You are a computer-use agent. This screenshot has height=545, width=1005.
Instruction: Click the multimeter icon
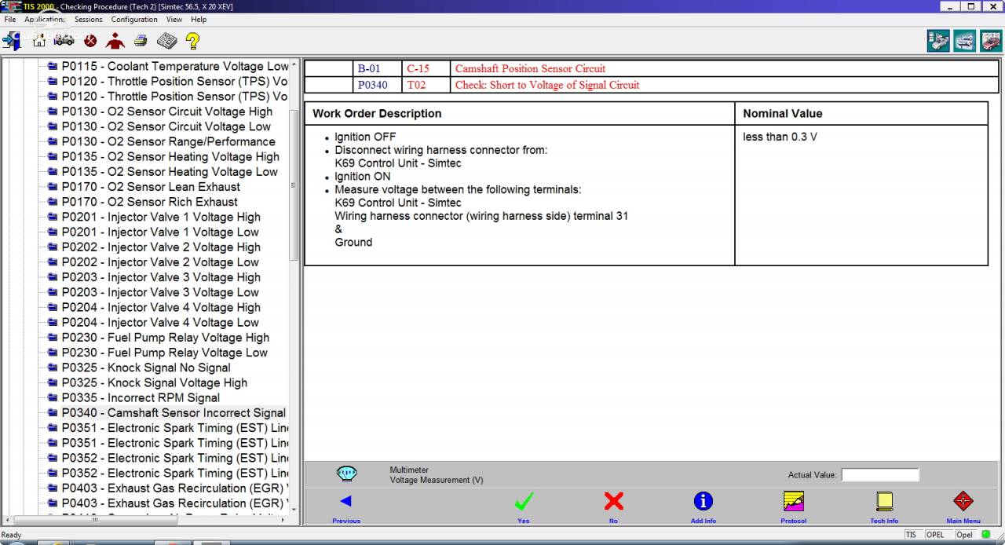pyautogui.click(x=346, y=474)
